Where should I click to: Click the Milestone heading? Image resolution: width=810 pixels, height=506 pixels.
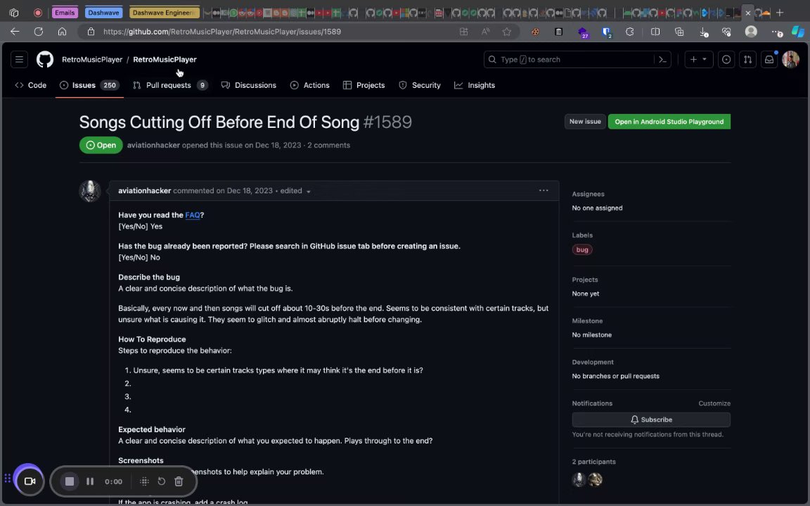pyautogui.click(x=587, y=321)
